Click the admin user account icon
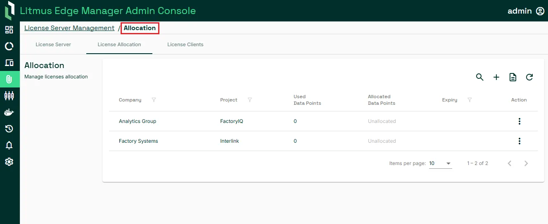 point(540,11)
